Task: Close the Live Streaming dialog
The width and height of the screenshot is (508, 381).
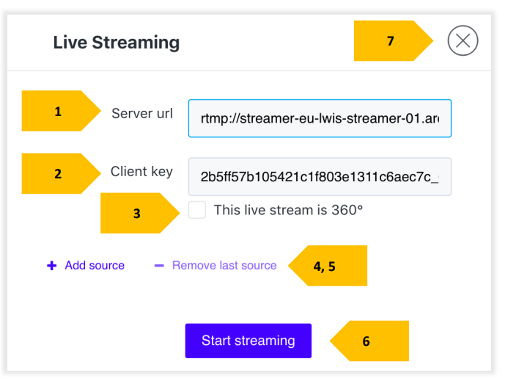Action: pyautogui.click(x=463, y=41)
